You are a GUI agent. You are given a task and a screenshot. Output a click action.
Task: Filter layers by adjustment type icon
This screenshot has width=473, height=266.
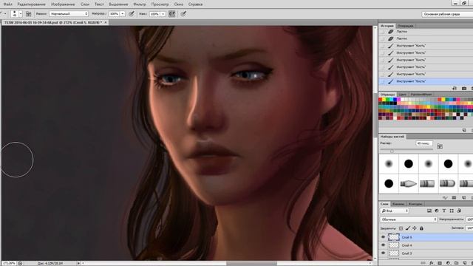click(437, 211)
